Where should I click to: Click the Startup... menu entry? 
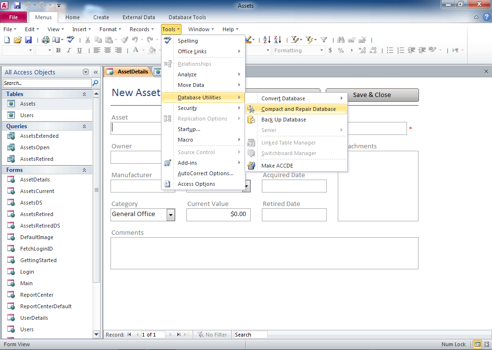[x=203, y=129]
